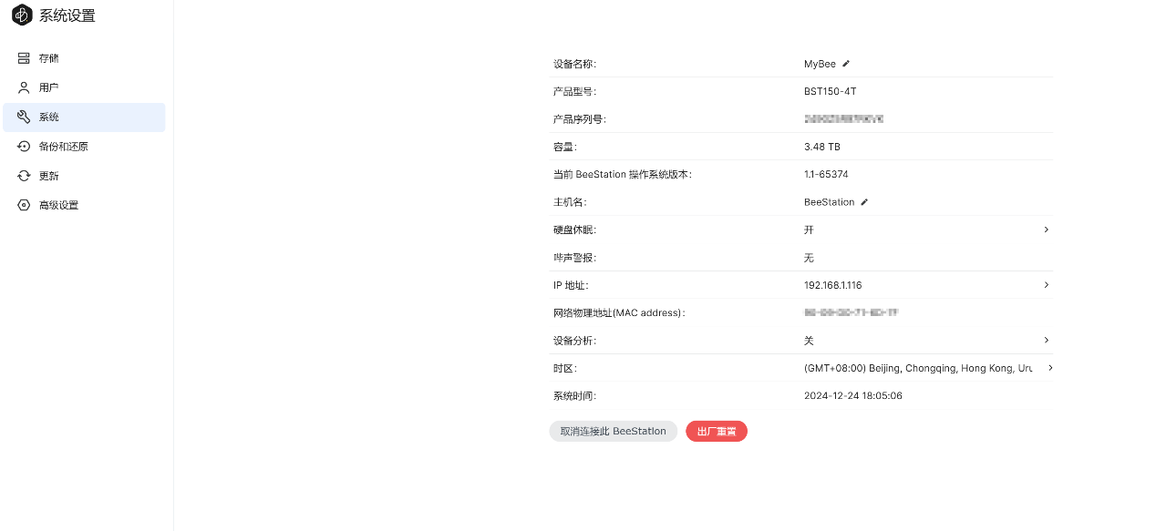
Task: Edit device name MyBee pencil icon
Action: pyautogui.click(x=846, y=64)
